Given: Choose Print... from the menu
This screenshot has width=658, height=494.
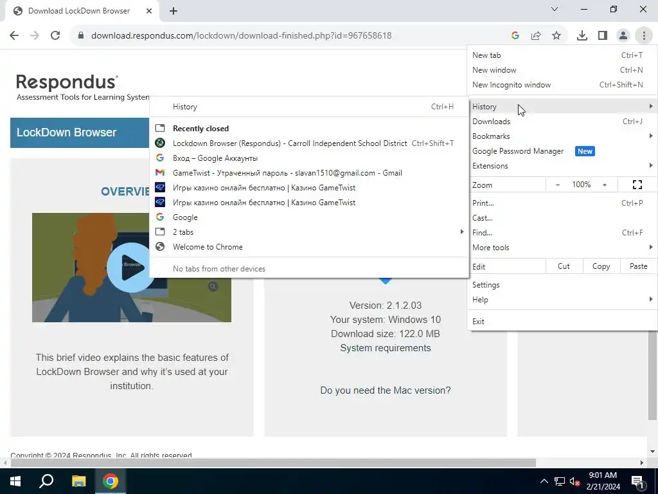Looking at the screenshot, I should tap(562, 203).
